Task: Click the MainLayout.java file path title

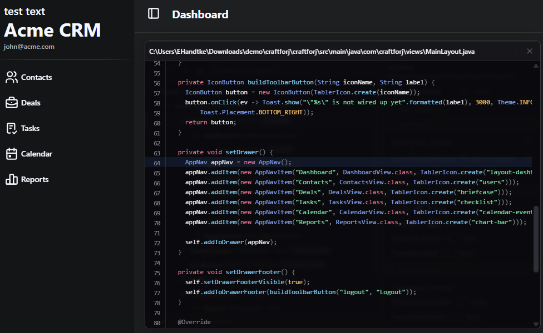Action: click(x=312, y=52)
